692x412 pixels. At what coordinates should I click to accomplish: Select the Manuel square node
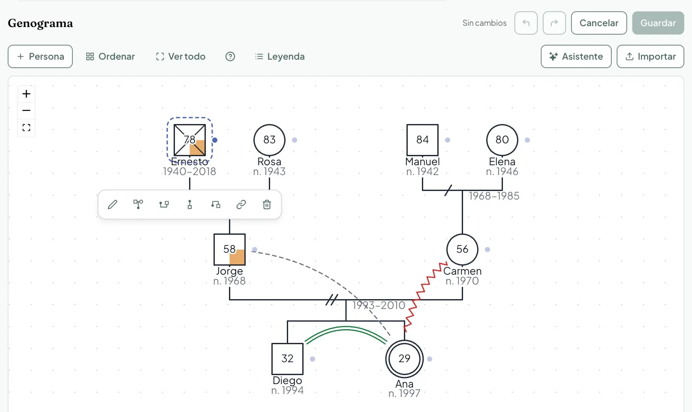tap(422, 140)
